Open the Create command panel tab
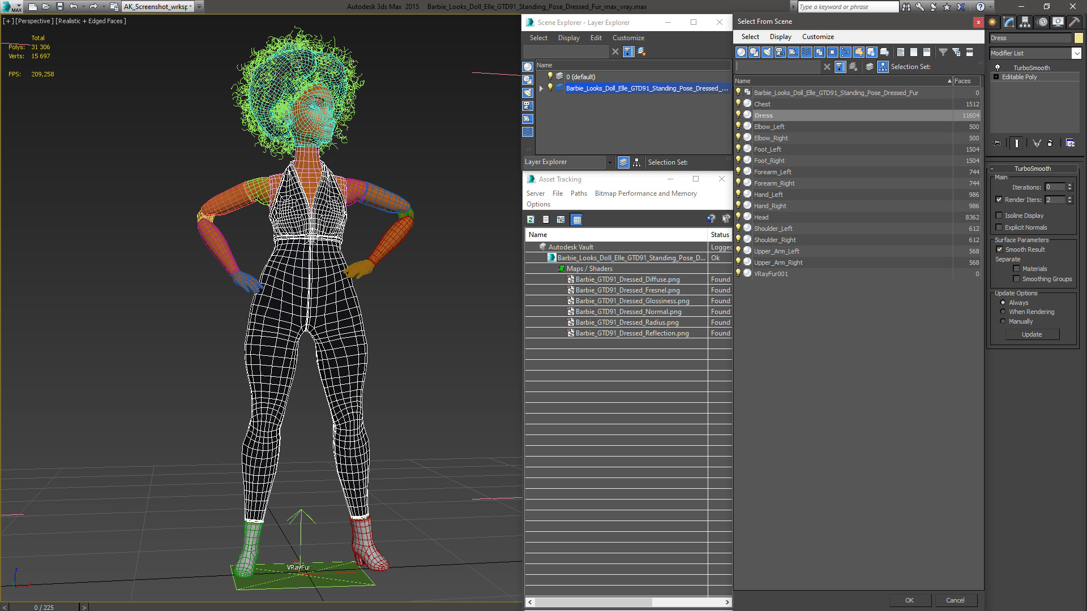This screenshot has width=1087, height=611. click(x=992, y=22)
